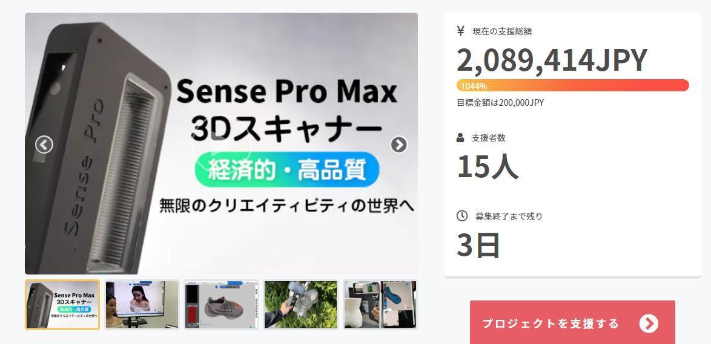
Task: Support the project with the red button
Action: 572,322
